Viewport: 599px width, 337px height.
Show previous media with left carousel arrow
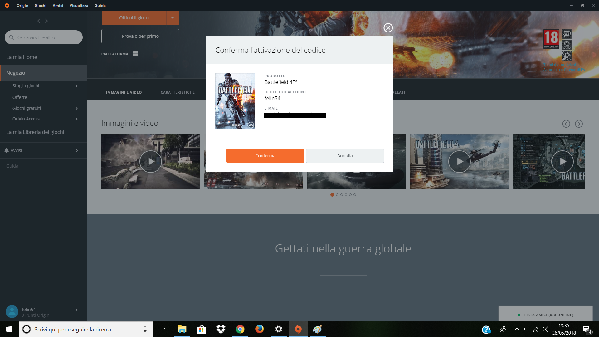pos(566,124)
